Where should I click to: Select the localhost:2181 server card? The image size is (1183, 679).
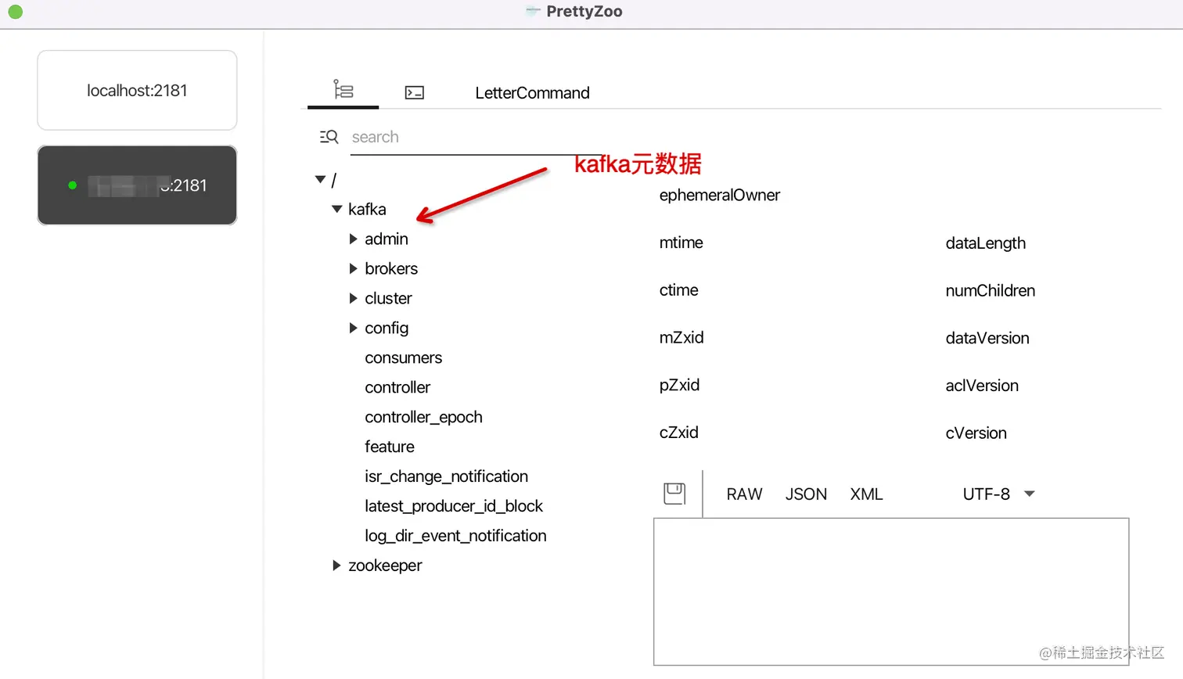click(x=136, y=89)
